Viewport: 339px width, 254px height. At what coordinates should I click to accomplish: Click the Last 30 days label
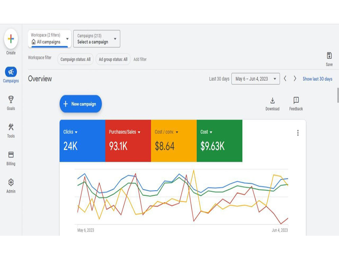click(x=219, y=79)
